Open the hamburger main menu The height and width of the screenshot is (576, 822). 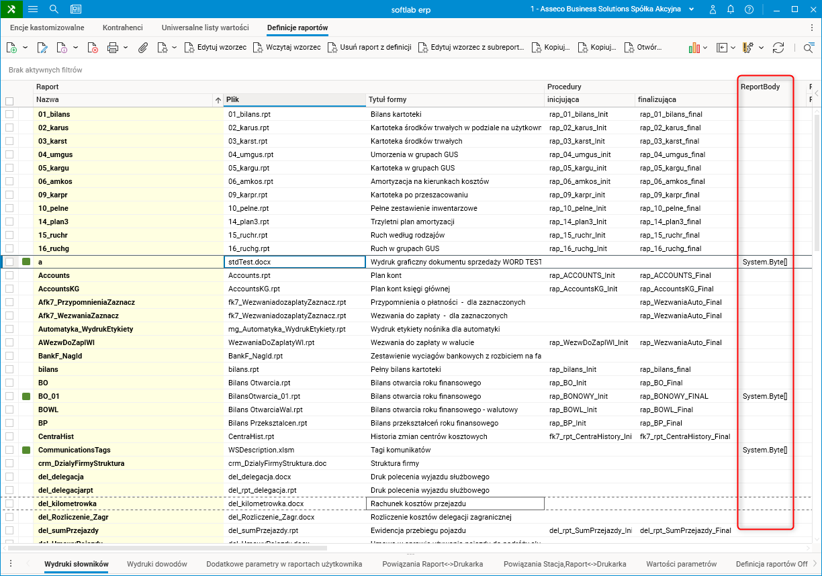pos(33,9)
